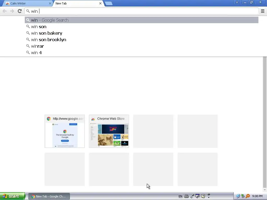Screen dimensions: 267x200
Task: Click the scrollbar down arrow
Action: tap(265, 190)
